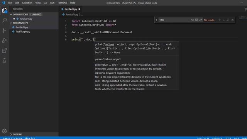Open the Run and Debug view
Screen dimensions: 247x139
click(4, 40)
